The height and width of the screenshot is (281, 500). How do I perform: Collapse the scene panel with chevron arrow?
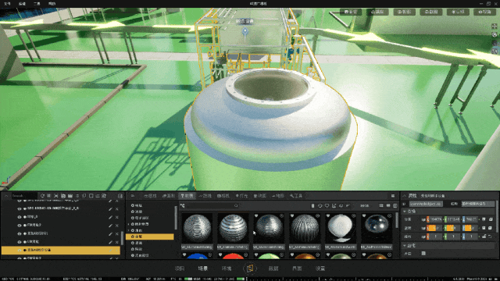point(5,196)
